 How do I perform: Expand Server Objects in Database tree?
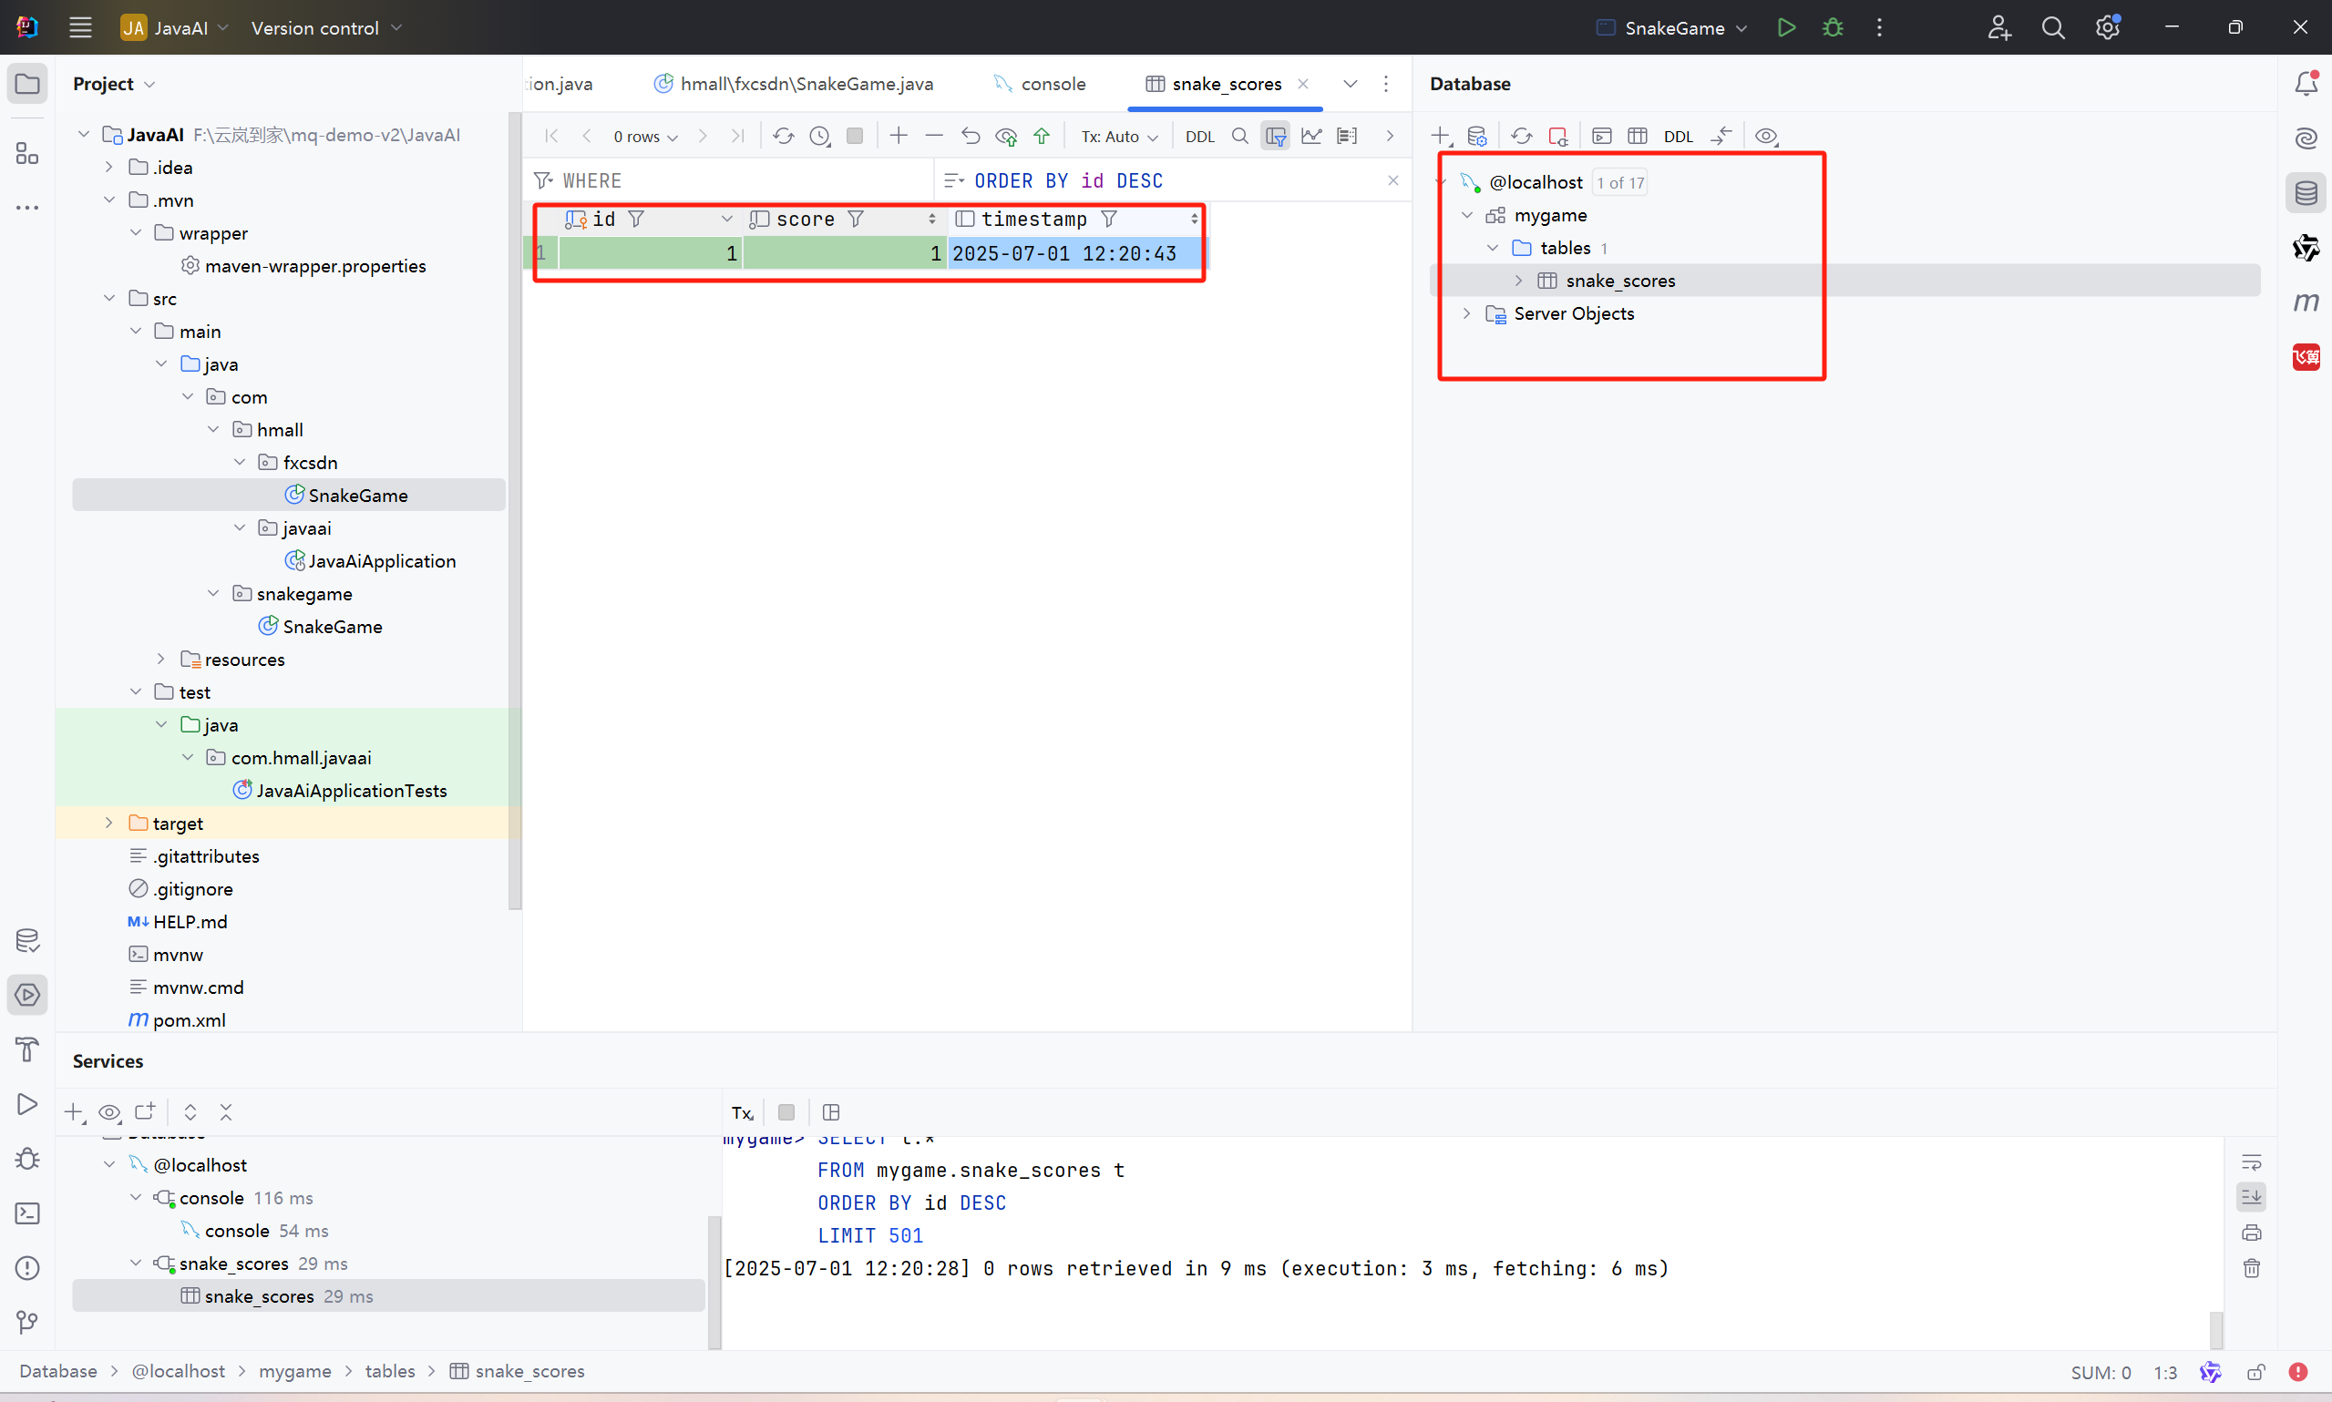[1466, 313]
